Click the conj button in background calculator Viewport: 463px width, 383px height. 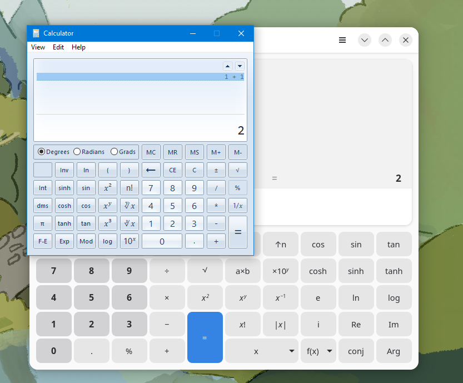pyautogui.click(x=356, y=351)
